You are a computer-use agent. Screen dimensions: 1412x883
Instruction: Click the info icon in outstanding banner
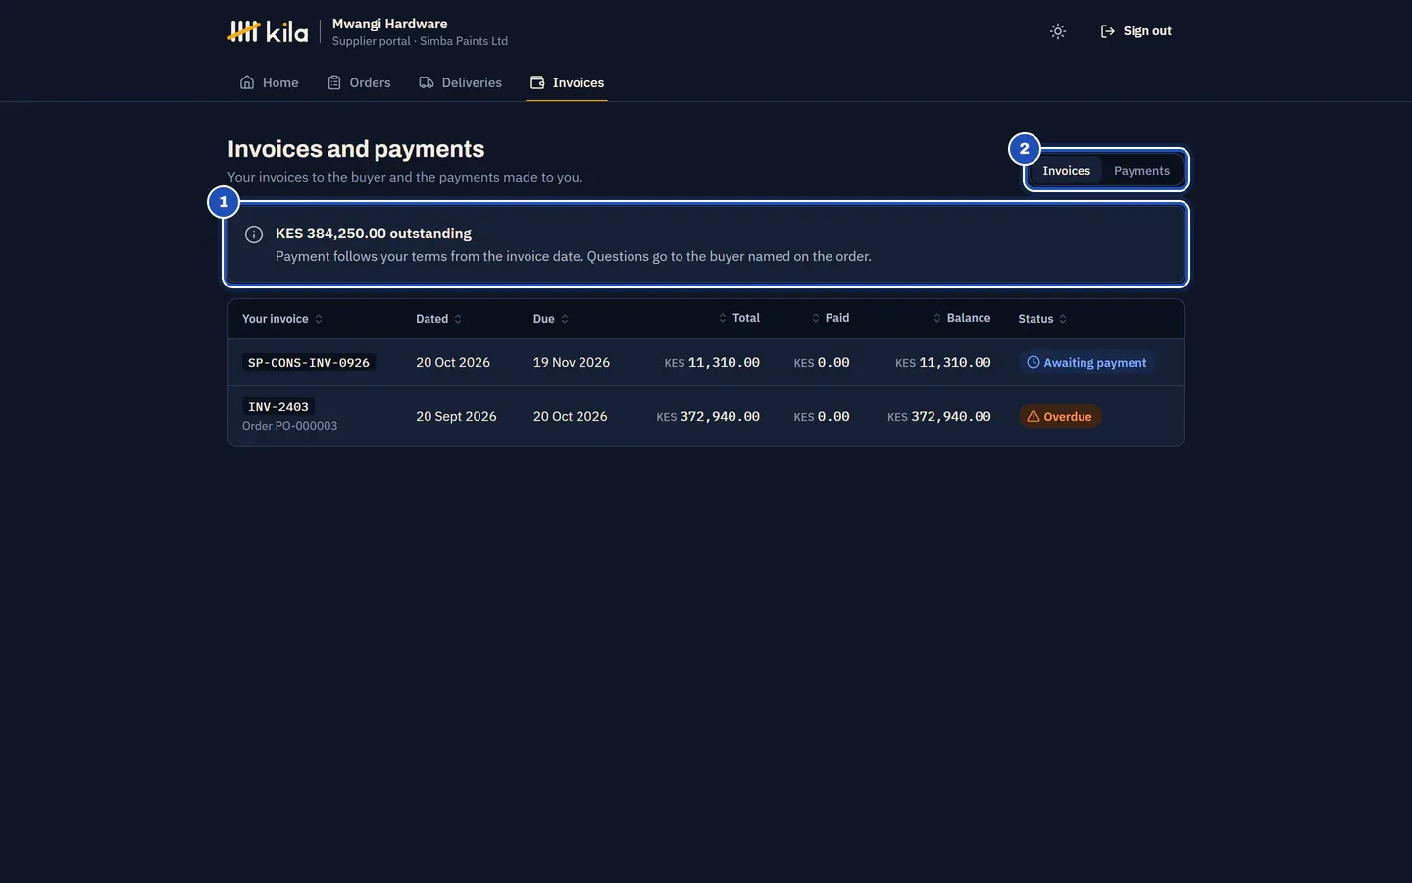(x=254, y=234)
